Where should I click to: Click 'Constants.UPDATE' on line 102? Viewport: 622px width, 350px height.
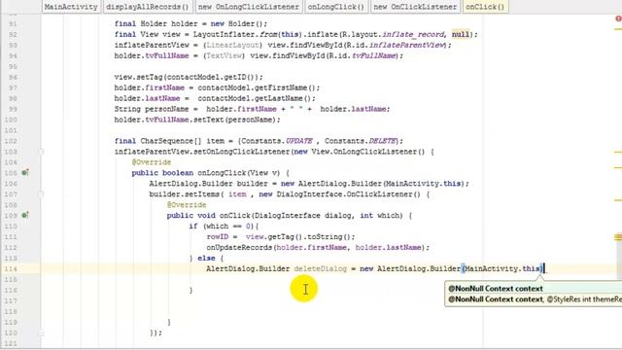pos(277,141)
